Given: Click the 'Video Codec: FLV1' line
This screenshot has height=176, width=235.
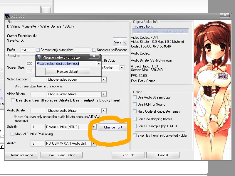Looking at the screenshot, I should click(x=144, y=38).
